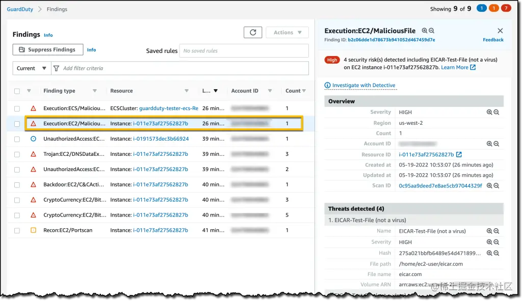The width and height of the screenshot is (522, 301).
Task: Open Scan ID 0c95aa9deed7e8ae5cb97044329f link
Action: click(440, 185)
